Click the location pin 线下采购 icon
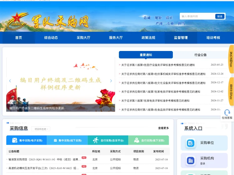The image size is (234, 175). [137, 140]
